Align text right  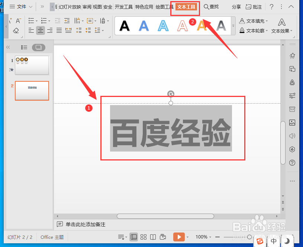50,30
